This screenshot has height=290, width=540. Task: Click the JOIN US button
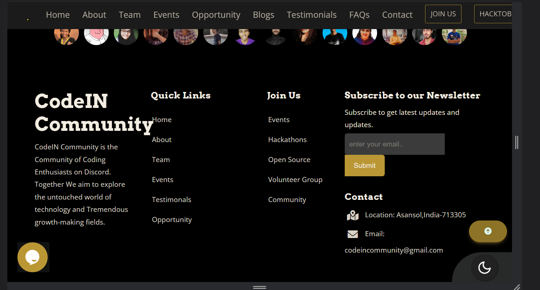coord(443,14)
